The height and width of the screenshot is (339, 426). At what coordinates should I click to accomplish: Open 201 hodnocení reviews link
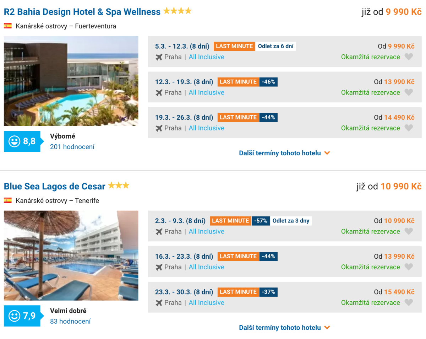[72, 147]
